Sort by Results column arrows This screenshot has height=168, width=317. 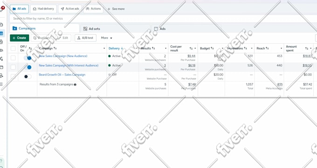click(153, 49)
